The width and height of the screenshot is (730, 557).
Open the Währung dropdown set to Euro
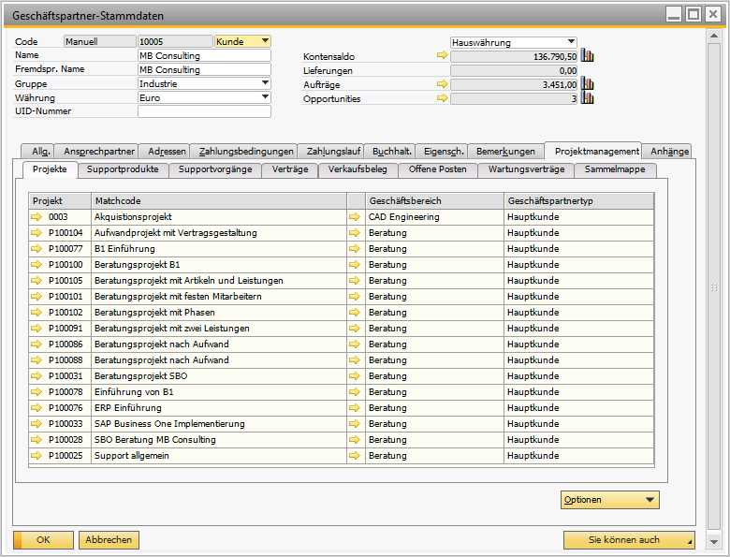click(265, 97)
